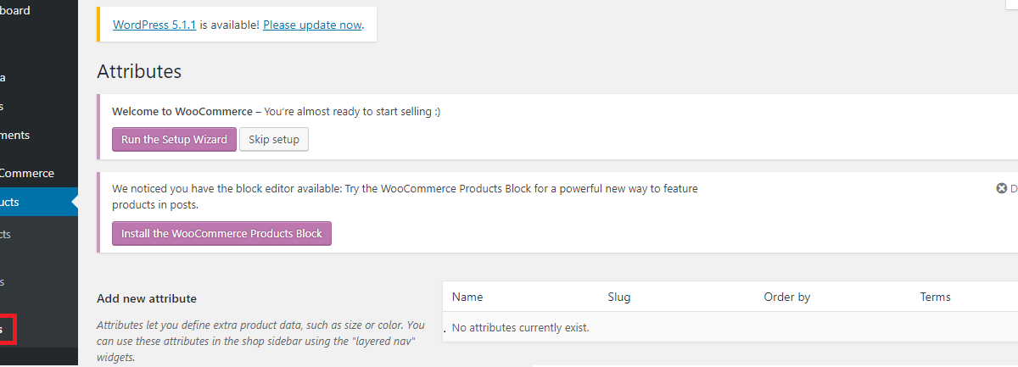Skip the WooCommerce setup
The width and height of the screenshot is (1018, 367).
coord(274,139)
